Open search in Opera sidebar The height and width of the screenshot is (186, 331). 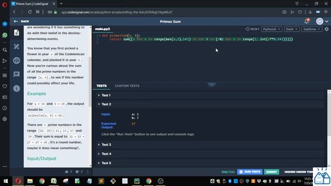[5, 50]
